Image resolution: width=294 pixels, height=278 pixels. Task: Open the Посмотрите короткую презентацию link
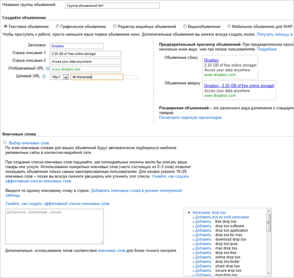click(191, 118)
